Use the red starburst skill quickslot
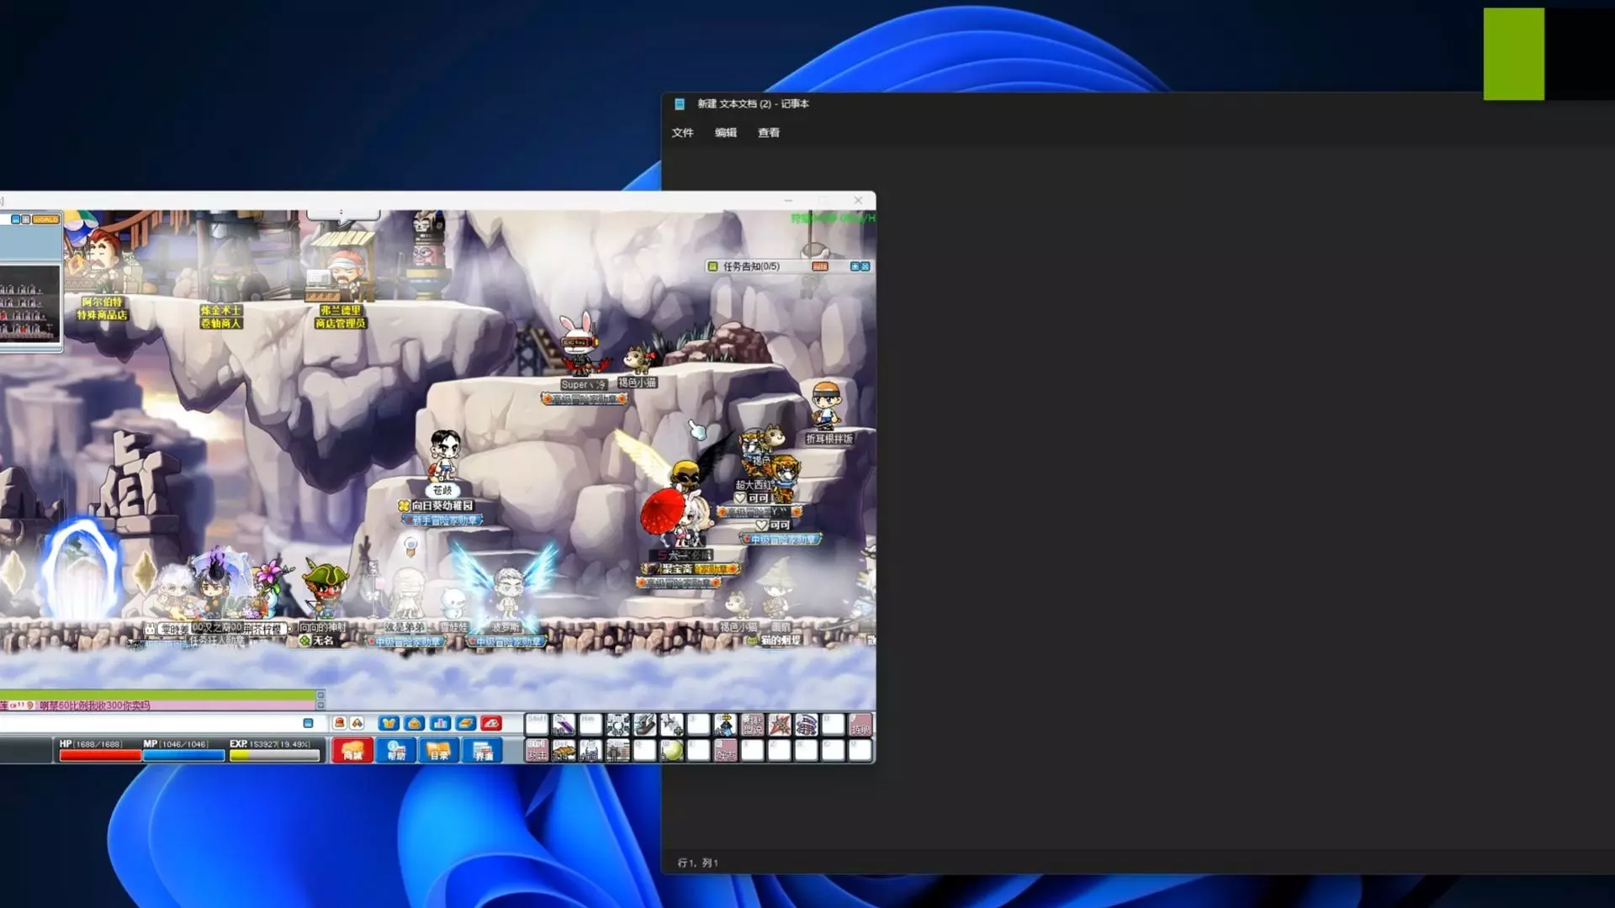 coord(779,725)
